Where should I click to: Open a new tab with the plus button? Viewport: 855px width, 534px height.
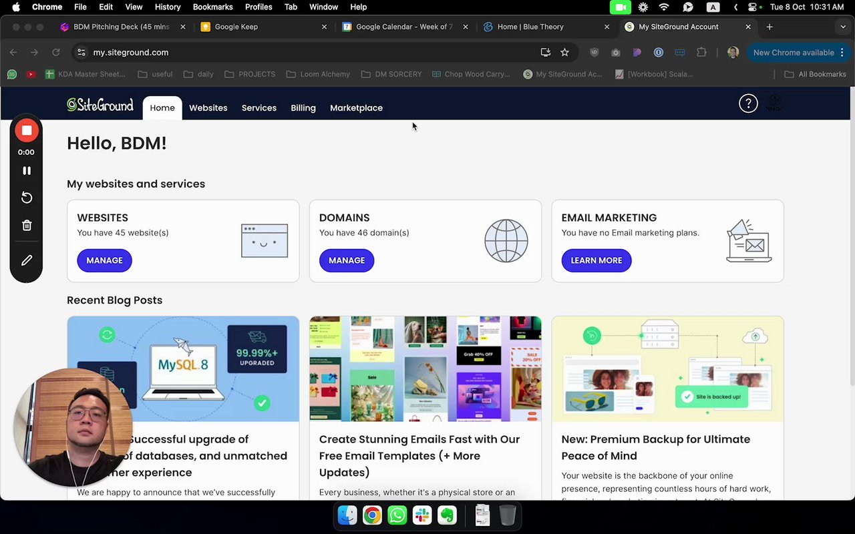(x=769, y=27)
